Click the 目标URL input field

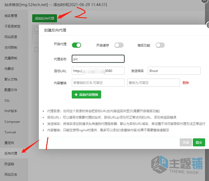pos(98,71)
